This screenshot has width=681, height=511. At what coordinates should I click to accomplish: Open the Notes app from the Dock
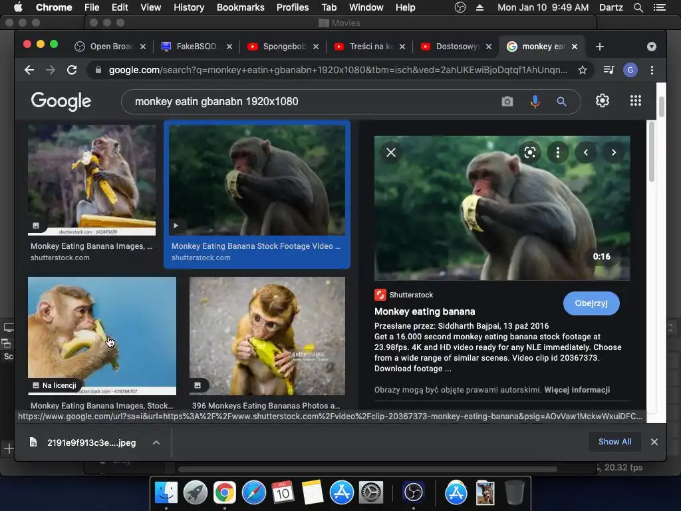point(313,493)
